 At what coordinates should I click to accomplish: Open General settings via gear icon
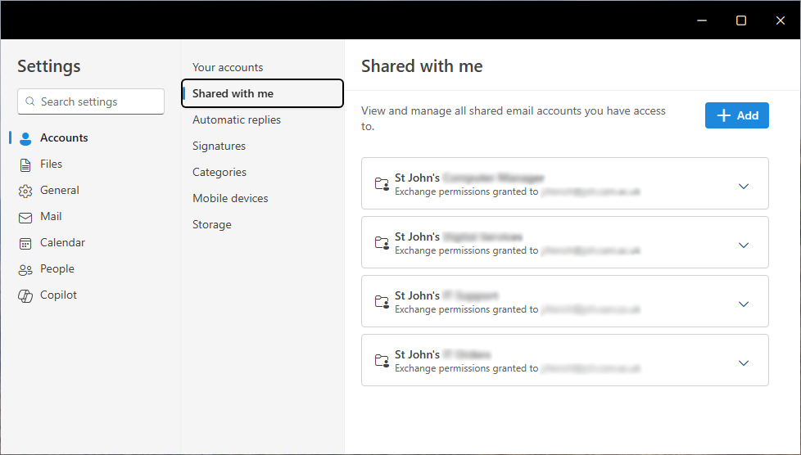pyautogui.click(x=25, y=191)
